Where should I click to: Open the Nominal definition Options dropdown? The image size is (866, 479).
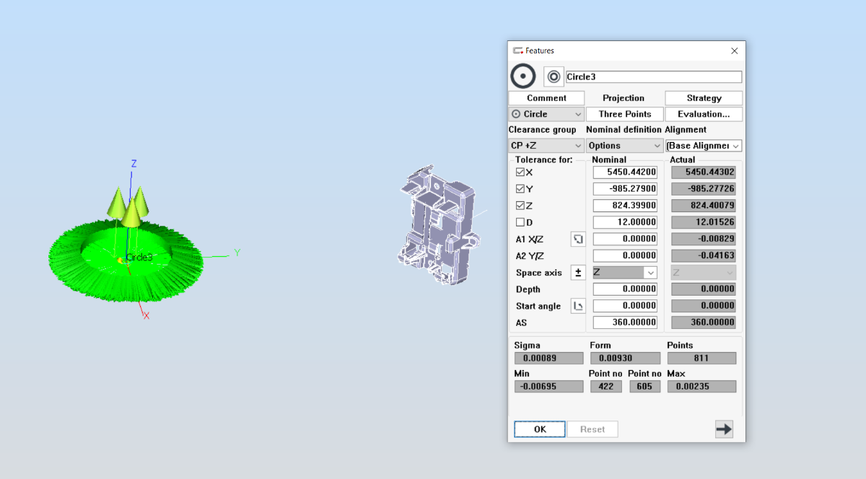[x=624, y=146]
